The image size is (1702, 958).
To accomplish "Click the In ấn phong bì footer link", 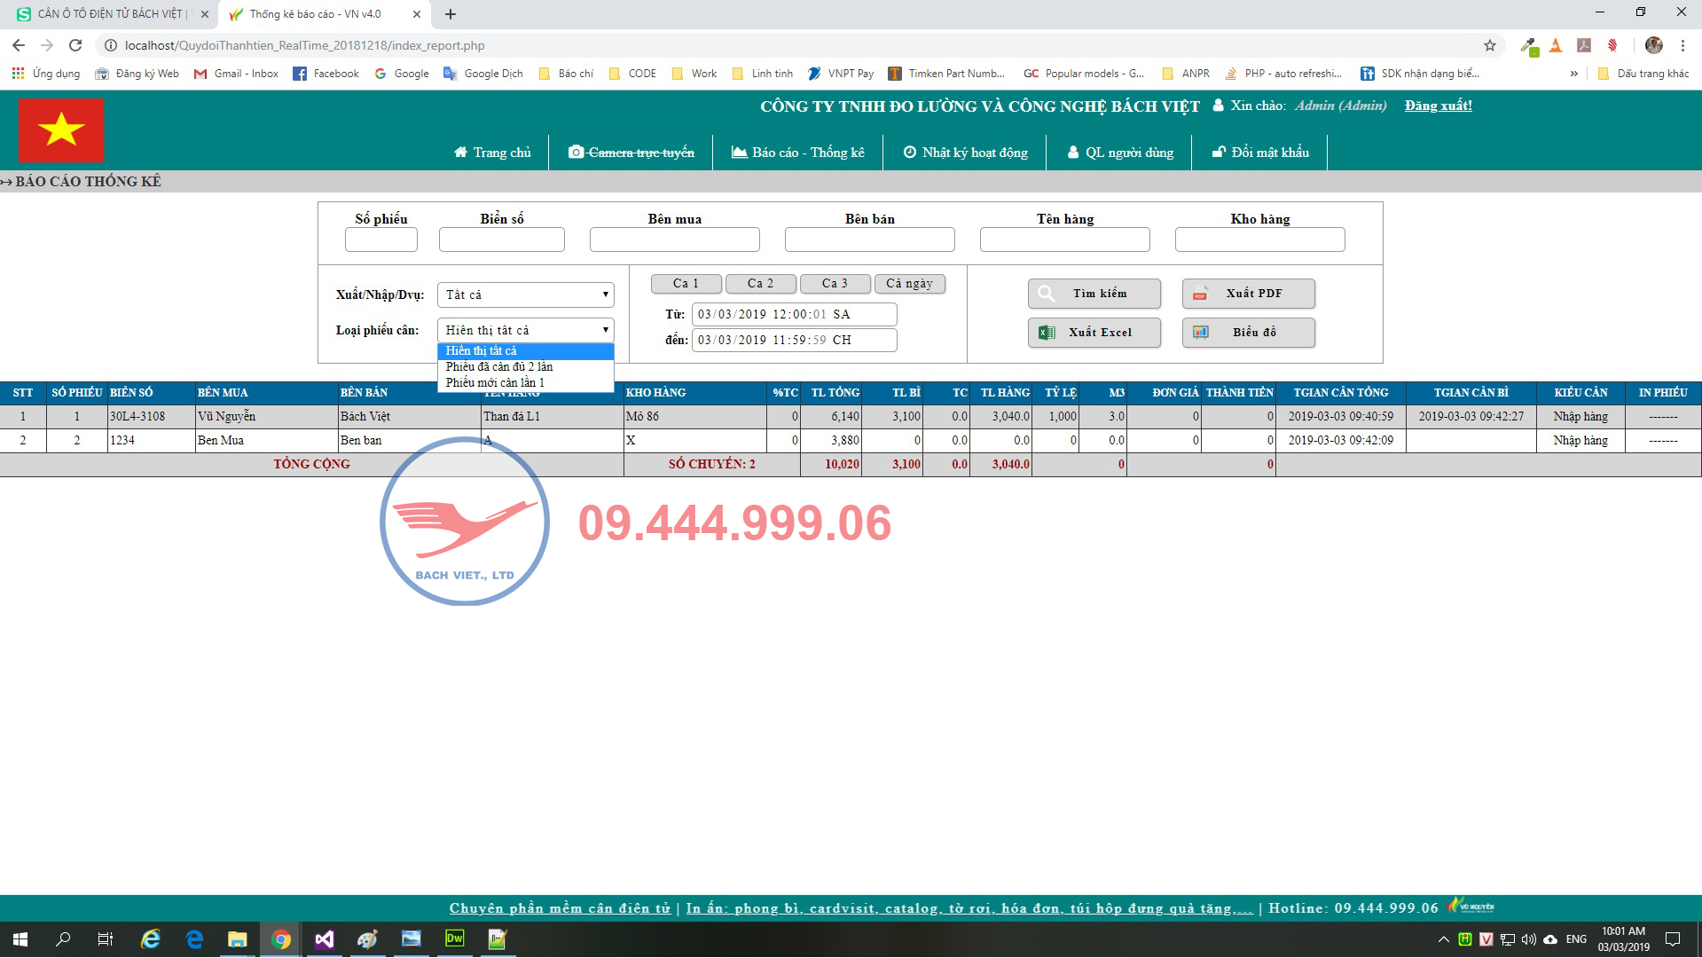I will (969, 908).
